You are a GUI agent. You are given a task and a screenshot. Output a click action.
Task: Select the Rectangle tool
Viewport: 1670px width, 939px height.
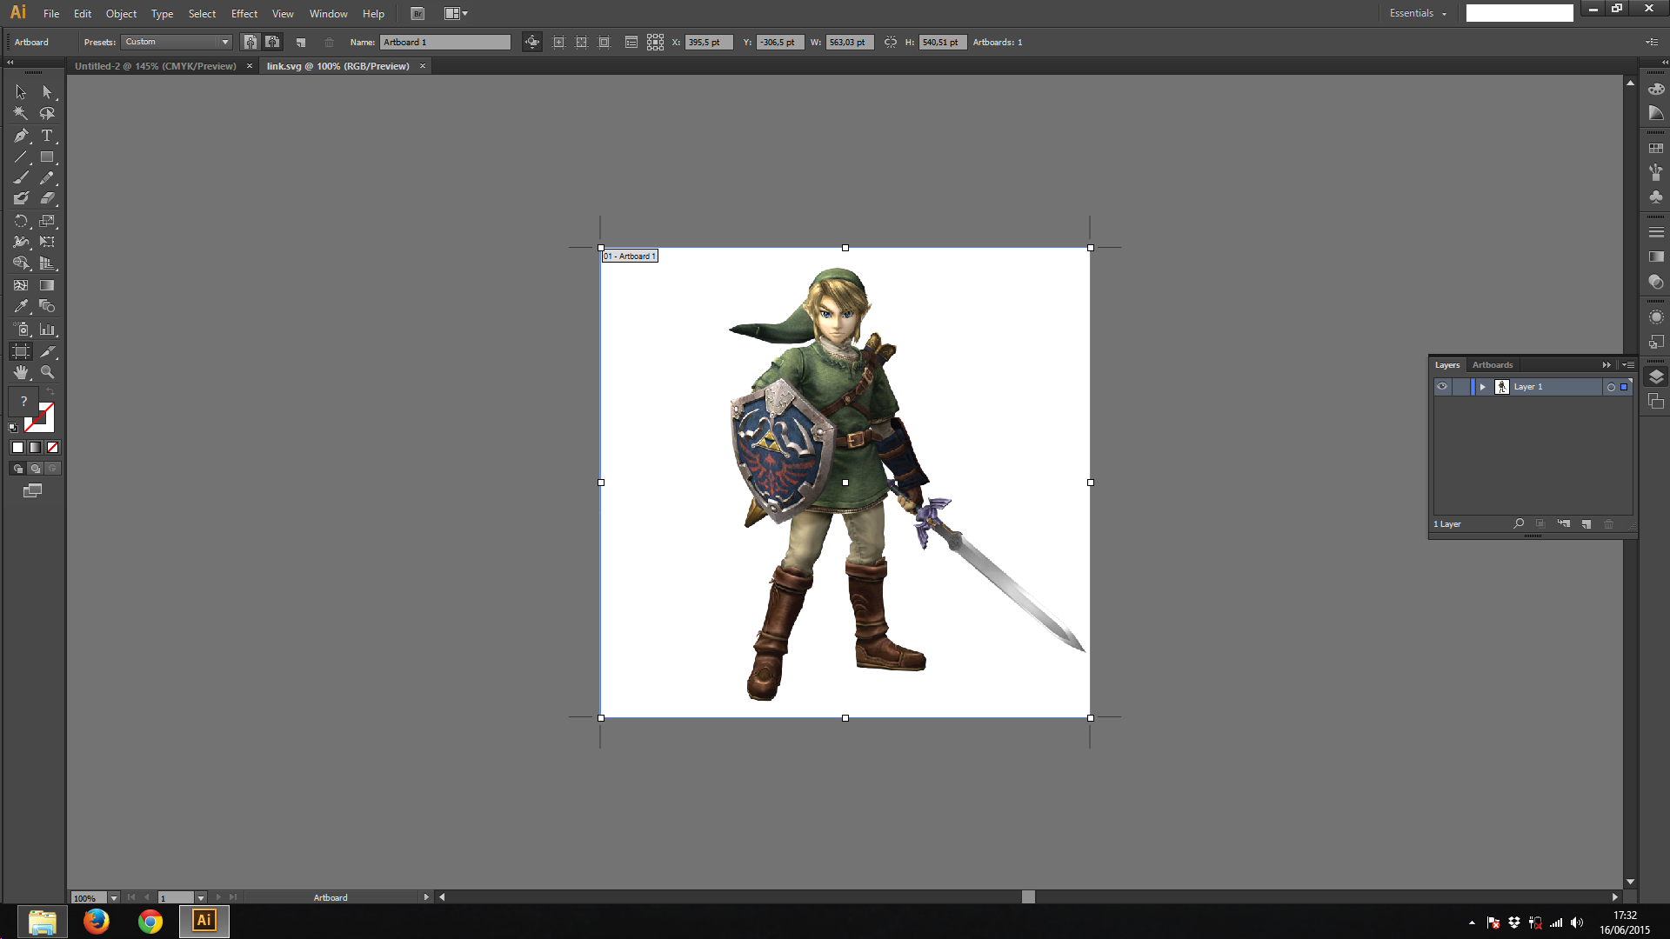click(x=48, y=157)
